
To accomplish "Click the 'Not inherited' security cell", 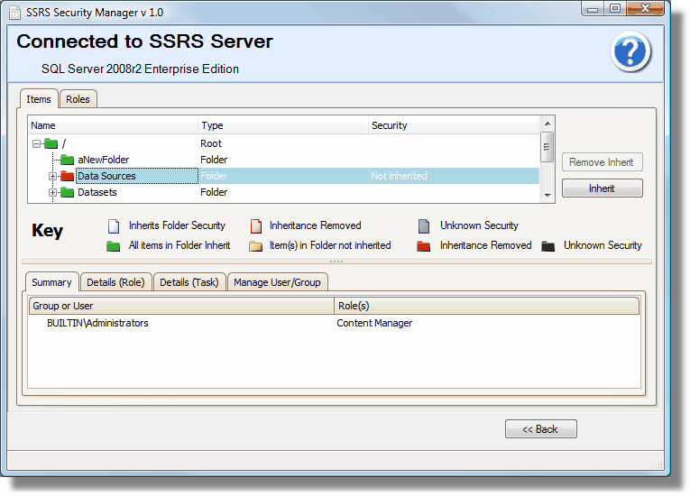I will [x=399, y=176].
